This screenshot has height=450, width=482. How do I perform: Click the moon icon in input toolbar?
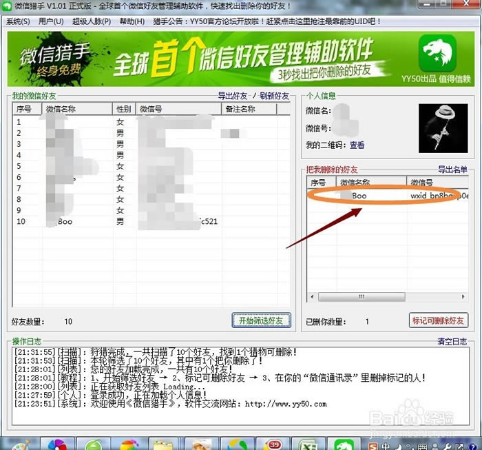tap(398, 446)
